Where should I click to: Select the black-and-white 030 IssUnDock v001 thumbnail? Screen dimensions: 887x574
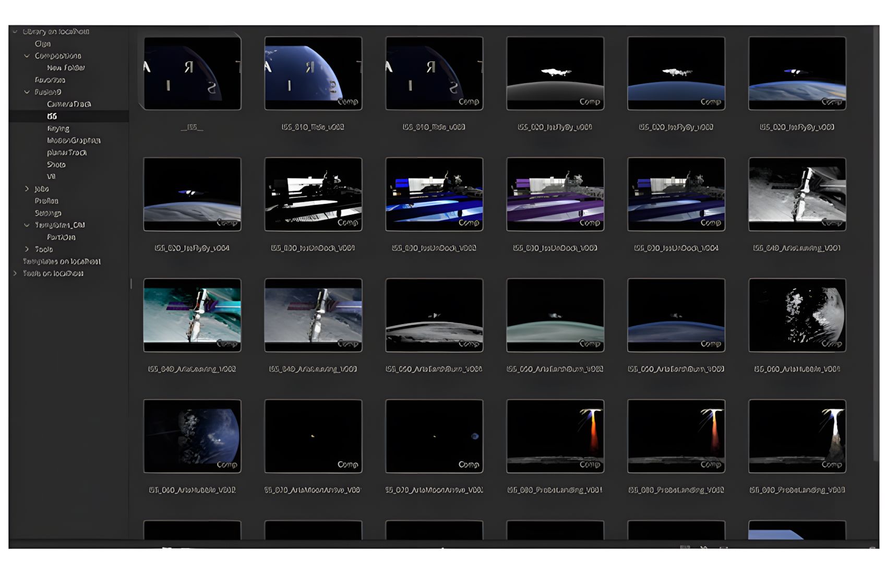click(313, 194)
